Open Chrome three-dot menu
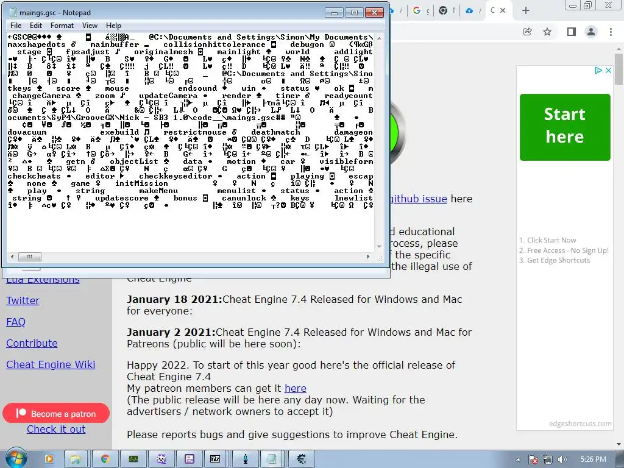 611,32
